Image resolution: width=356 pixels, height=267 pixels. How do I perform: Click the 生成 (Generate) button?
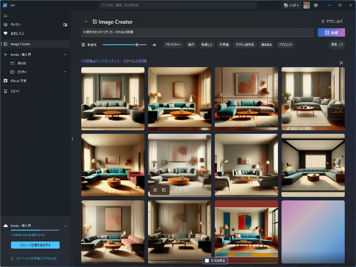click(x=331, y=32)
